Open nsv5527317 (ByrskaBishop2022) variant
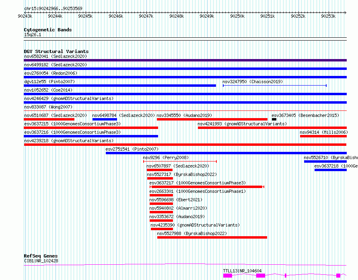This screenshot has width=358, height=280. (182, 174)
